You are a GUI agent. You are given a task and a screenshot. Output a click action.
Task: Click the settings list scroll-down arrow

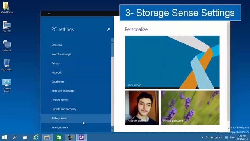coord(112,128)
